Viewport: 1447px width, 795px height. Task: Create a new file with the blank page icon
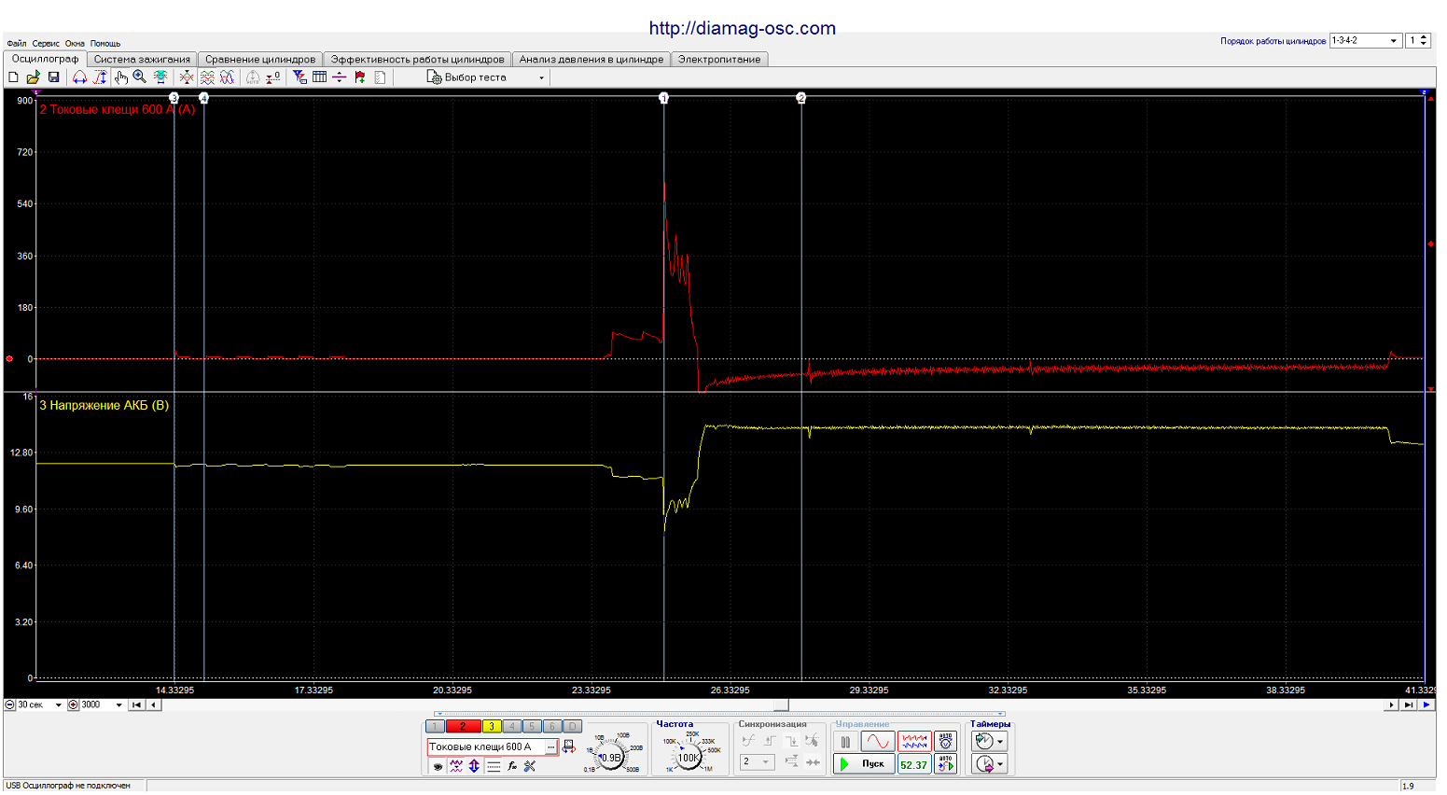[13, 77]
